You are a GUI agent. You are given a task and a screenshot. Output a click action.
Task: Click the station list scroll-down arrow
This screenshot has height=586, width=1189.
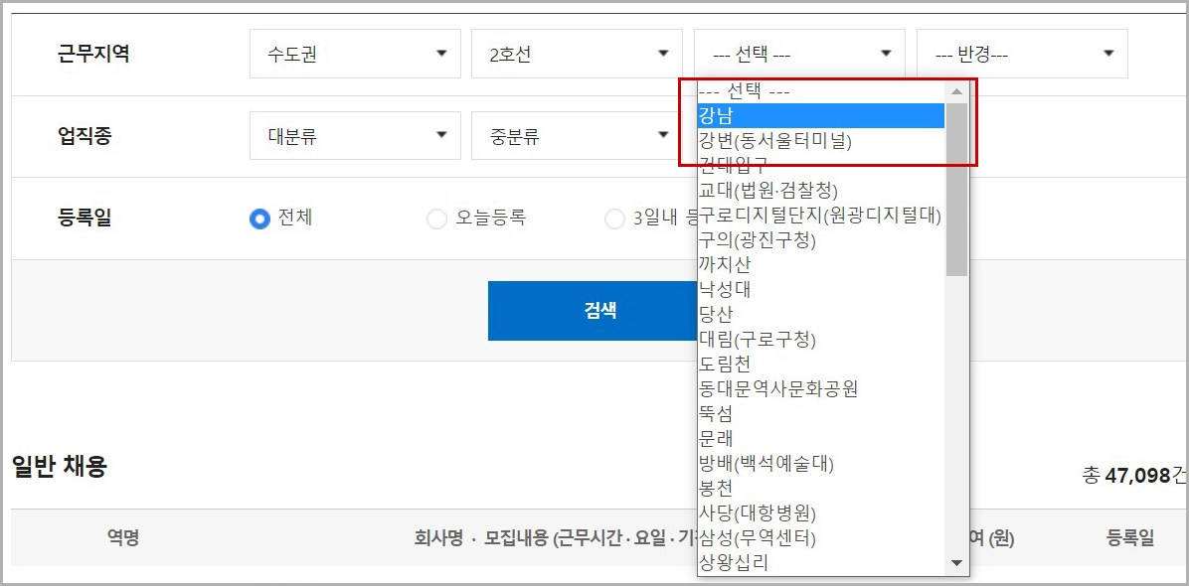pos(956,563)
